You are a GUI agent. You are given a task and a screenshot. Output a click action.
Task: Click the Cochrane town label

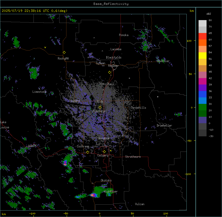point(83,146)
